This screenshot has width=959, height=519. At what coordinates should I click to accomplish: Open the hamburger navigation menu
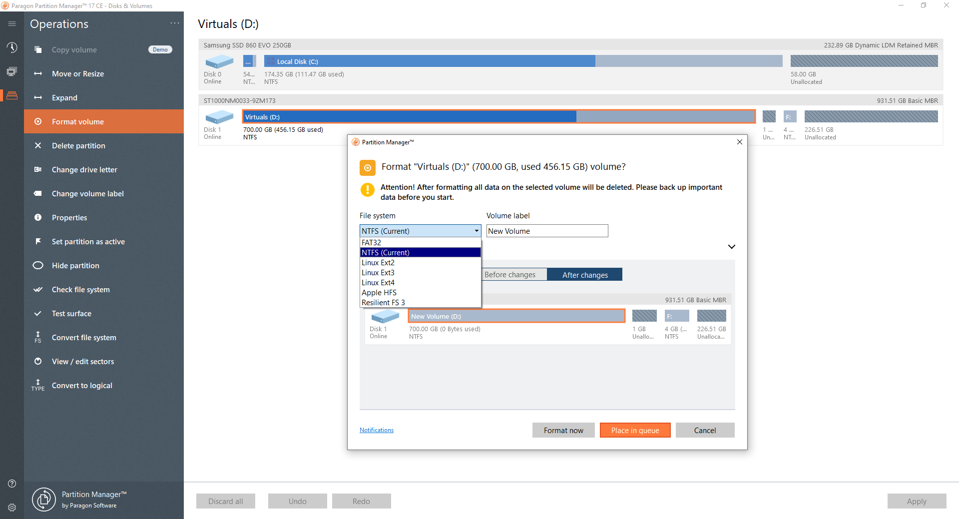(11, 23)
